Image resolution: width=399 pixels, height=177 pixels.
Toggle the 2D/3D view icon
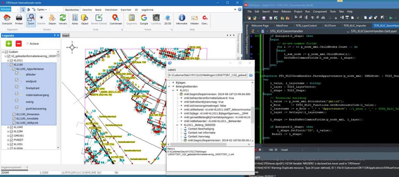tap(168, 18)
